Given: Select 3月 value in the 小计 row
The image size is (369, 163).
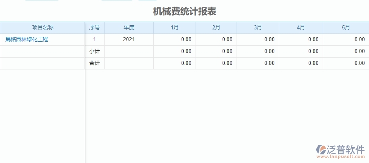Looking at the screenshot, I should [258, 51].
